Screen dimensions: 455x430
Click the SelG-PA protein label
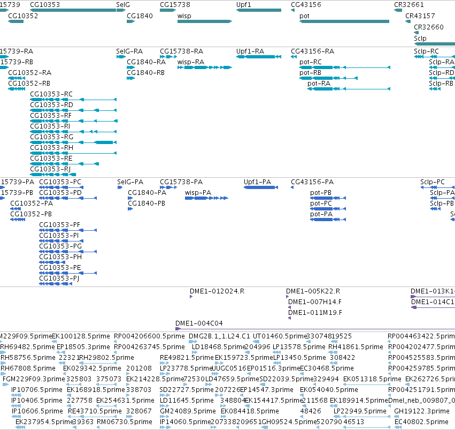[130, 182]
